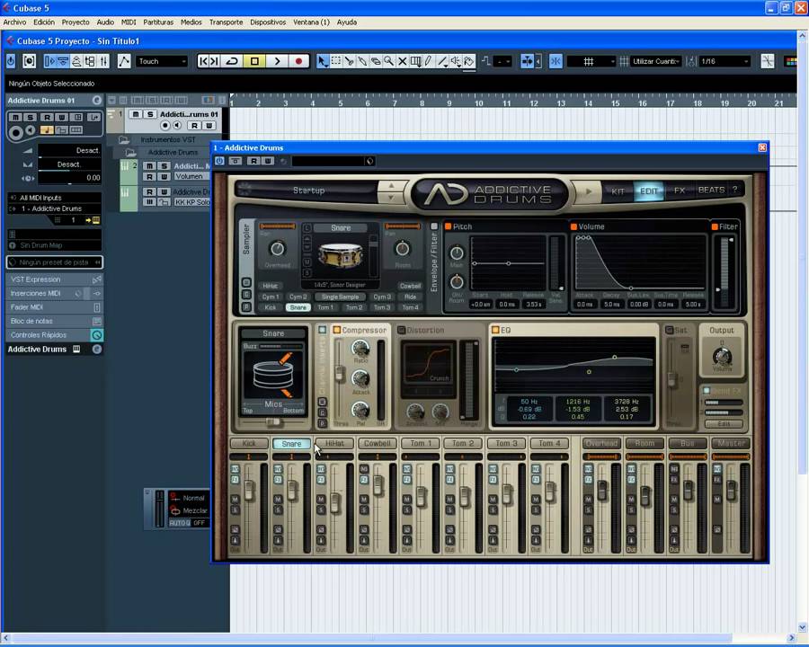
Task: Go to the previous marker
Action: (203, 61)
